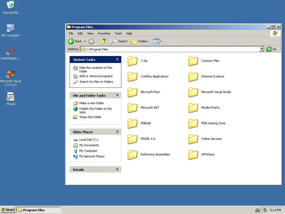Click Hide the contents of this folder
The height and width of the screenshot is (214, 285).
(x=96, y=69)
